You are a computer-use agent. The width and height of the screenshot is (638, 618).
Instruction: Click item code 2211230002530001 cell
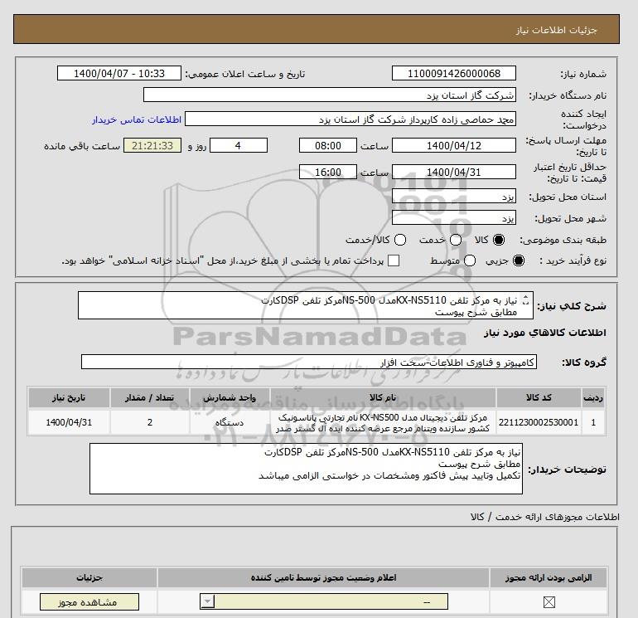pyautogui.click(x=539, y=422)
